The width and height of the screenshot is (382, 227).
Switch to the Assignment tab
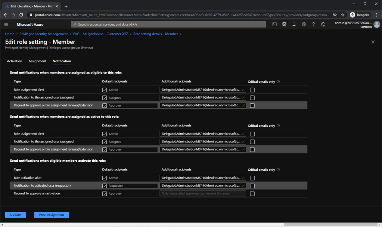click(x=37, y=61)
